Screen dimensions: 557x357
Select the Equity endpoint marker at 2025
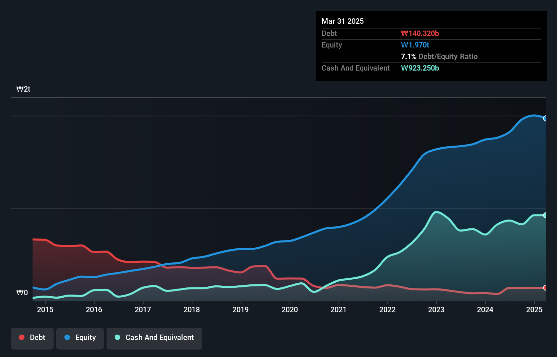545,118
